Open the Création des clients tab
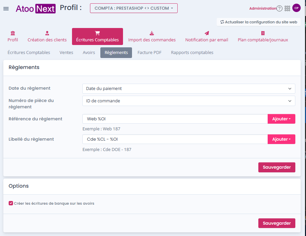The width and height of the screenshot is (306, 236). click(47, 37)
